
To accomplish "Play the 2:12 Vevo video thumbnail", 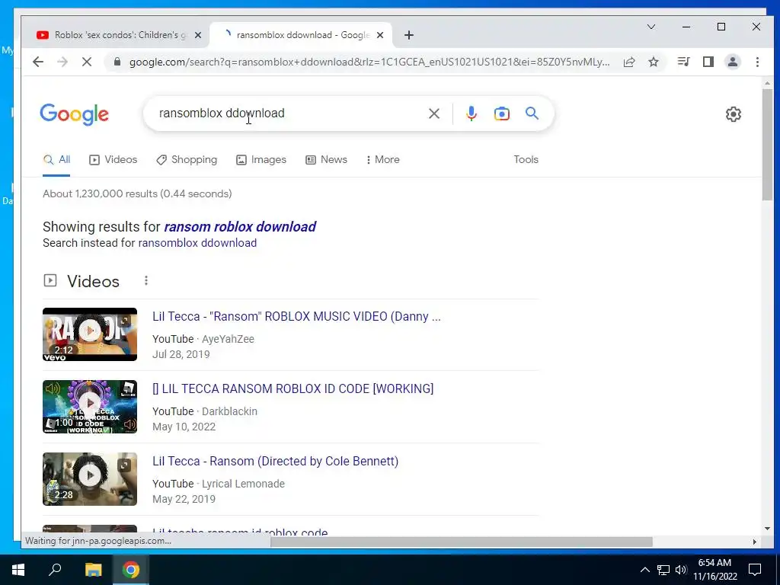I will 90,334.
